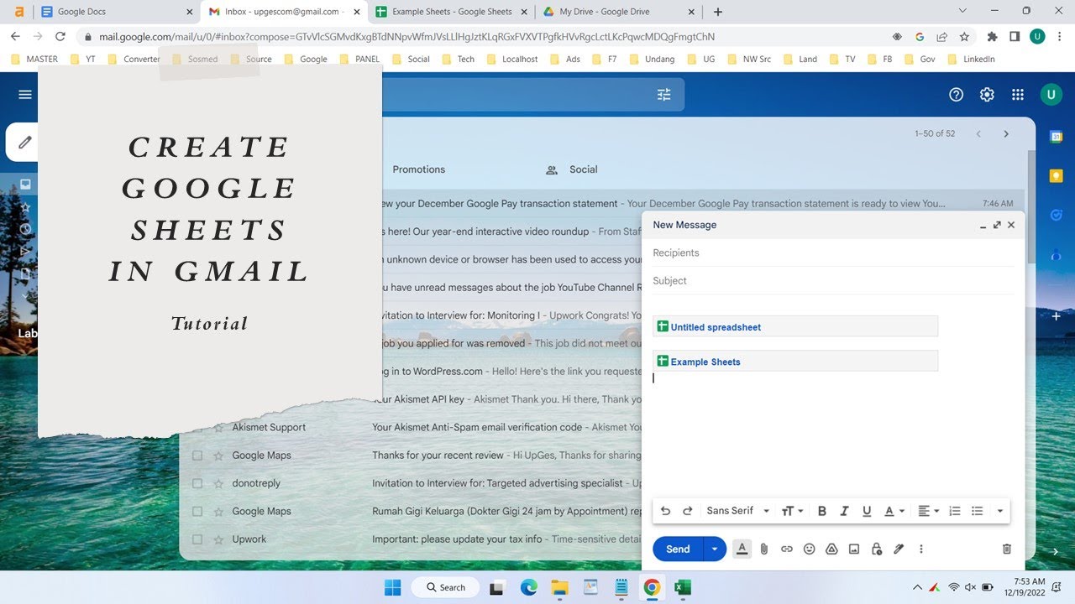This screenshot has width=1075, height=604.
Task: Attach files with paperclip icon
Action: [x=764, y=549]
